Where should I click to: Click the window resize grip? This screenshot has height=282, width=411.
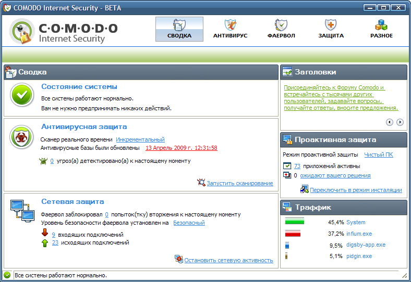tap(404, 275)
